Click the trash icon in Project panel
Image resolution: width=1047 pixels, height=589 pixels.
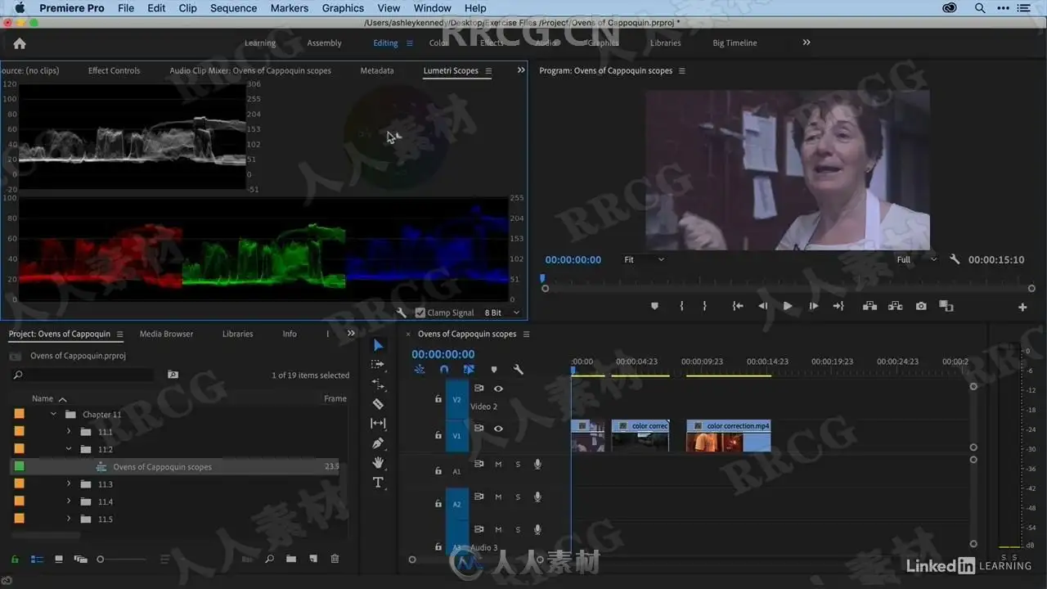[x=335, y=559]
